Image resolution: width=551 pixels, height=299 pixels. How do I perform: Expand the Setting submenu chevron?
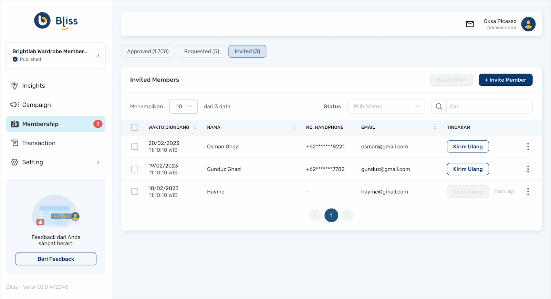(98, 162)
